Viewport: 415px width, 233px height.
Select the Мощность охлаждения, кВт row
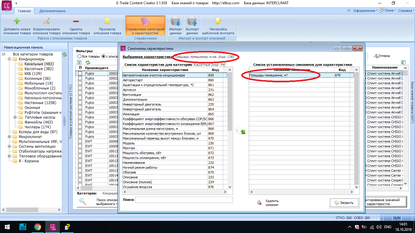[x=165, y=158]
